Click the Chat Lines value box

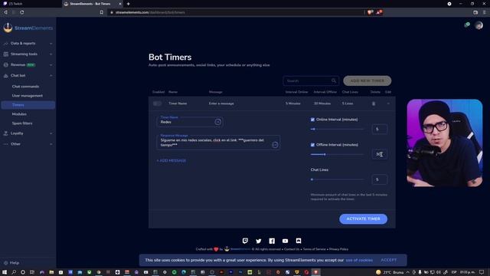[380, 179]
